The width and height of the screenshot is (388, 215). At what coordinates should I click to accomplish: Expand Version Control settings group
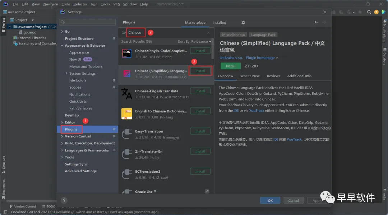(x=62, y=136)
